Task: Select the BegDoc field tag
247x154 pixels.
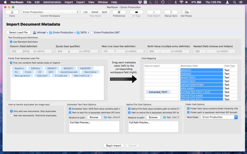Action: (x=19, y=68)
